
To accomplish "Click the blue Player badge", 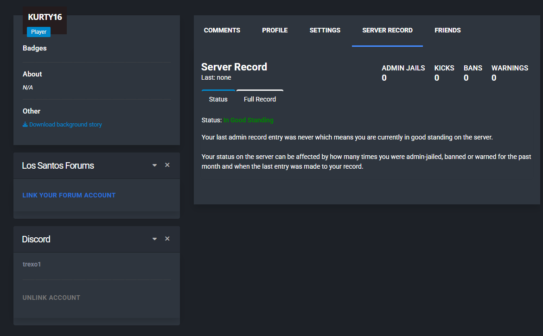I will [38, 32].
